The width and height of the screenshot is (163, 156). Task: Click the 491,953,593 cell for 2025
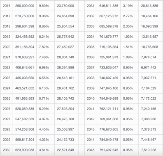point(25,99)
